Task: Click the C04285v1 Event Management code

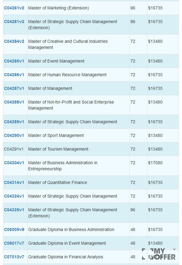Action: [14, 61]
